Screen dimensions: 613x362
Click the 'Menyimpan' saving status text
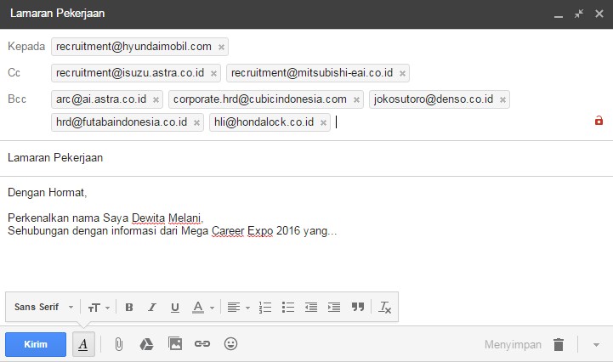click(x=513, y=345)
